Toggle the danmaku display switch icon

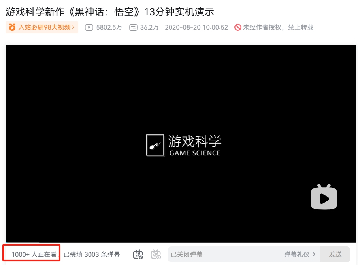(x=138, y=254)
